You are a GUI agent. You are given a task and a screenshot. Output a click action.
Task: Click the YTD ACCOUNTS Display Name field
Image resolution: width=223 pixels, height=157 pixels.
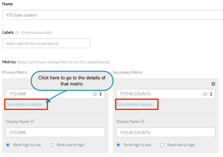[x=166, y=132]
